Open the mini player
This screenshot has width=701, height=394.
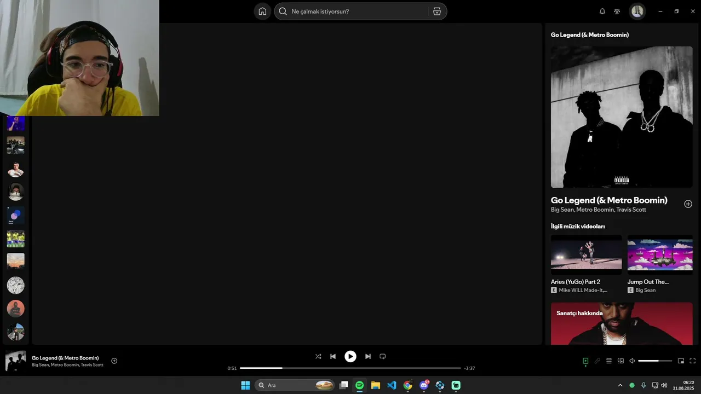[681, 361]
